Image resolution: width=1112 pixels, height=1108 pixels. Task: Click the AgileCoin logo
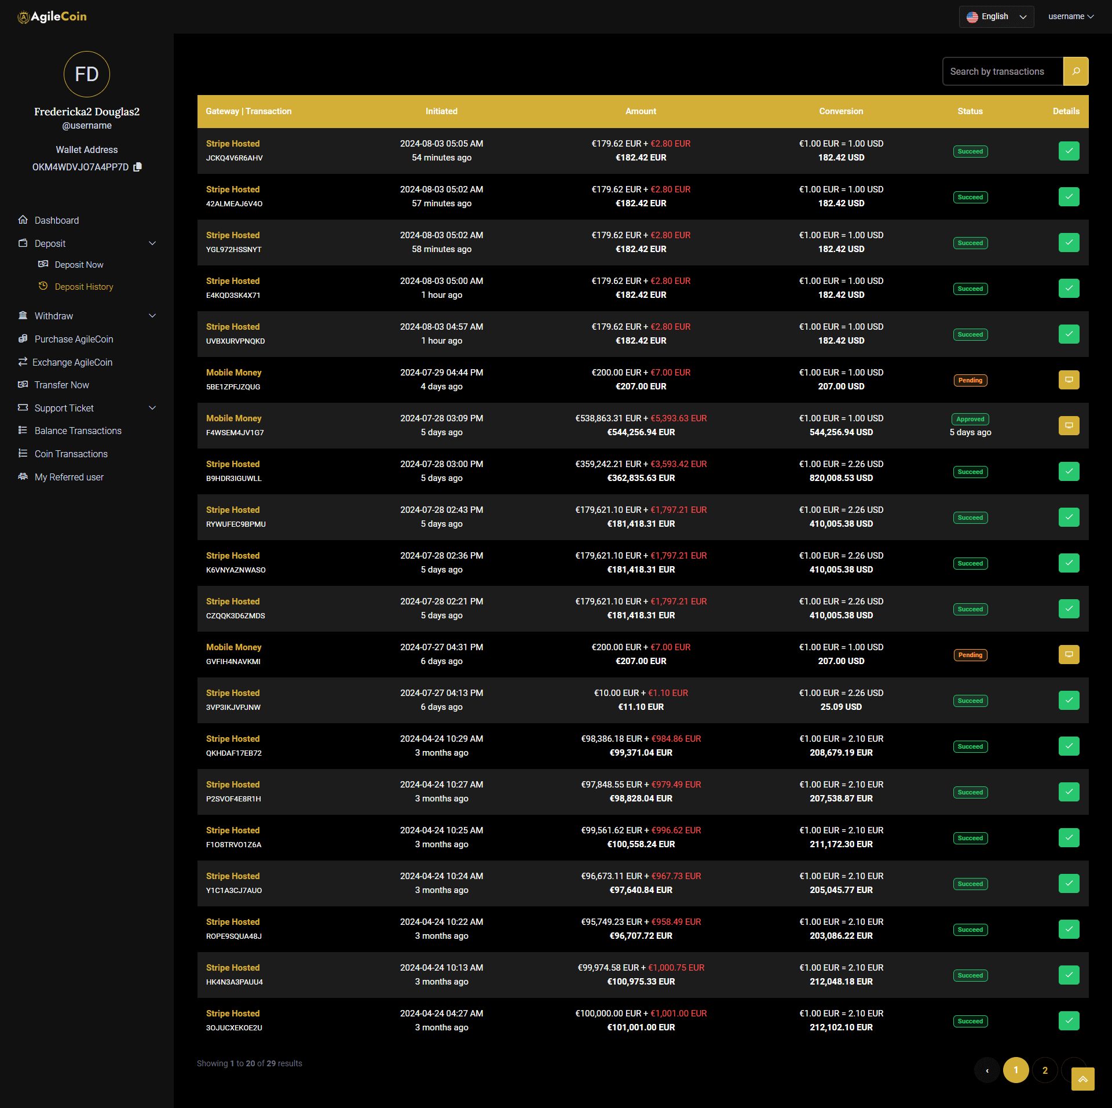pyautogui.click(x=52, y=17)
